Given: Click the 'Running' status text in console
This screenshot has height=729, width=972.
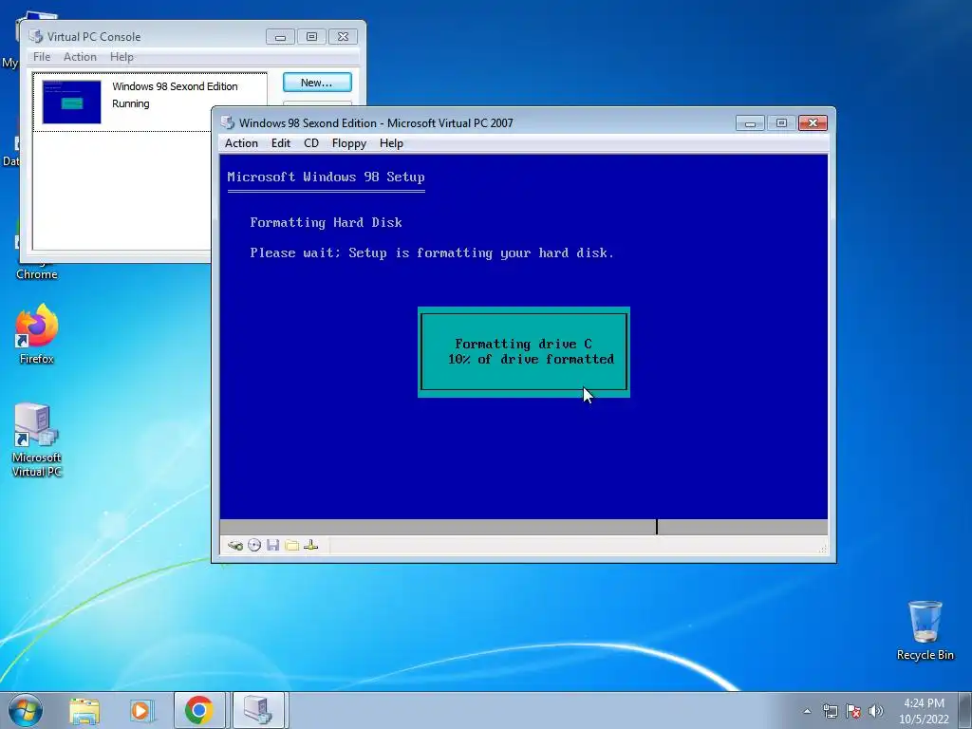Looking at the screenshot, I should pos(131,103).
